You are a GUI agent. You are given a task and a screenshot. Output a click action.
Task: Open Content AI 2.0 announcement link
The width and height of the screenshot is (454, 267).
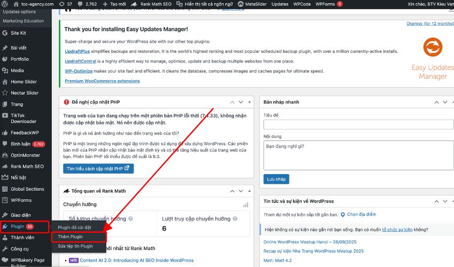coord(137,261)
